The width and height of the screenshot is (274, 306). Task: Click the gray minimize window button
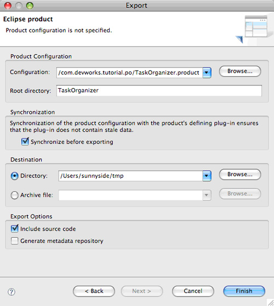tap(19, 5)
